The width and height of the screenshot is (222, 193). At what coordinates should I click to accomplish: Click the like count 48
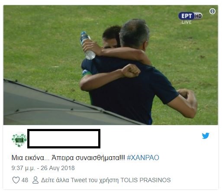click(25, 180)
